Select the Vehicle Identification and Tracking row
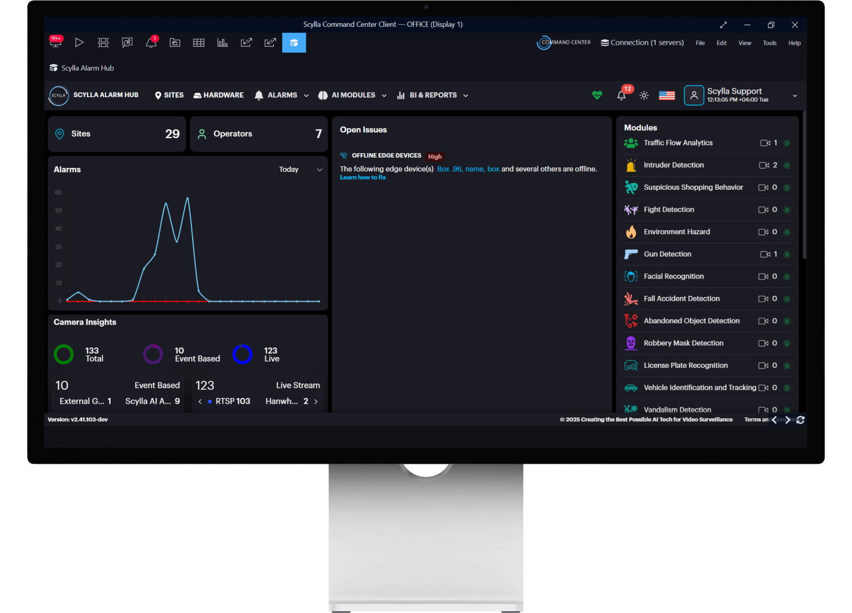 708,388
